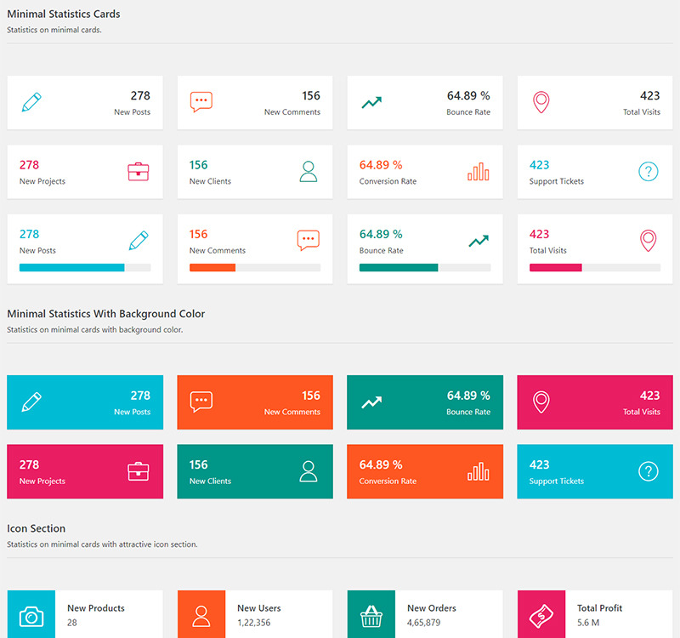
Task: Click the white chat icon on orange New Comments card
Action: [201, 402]
